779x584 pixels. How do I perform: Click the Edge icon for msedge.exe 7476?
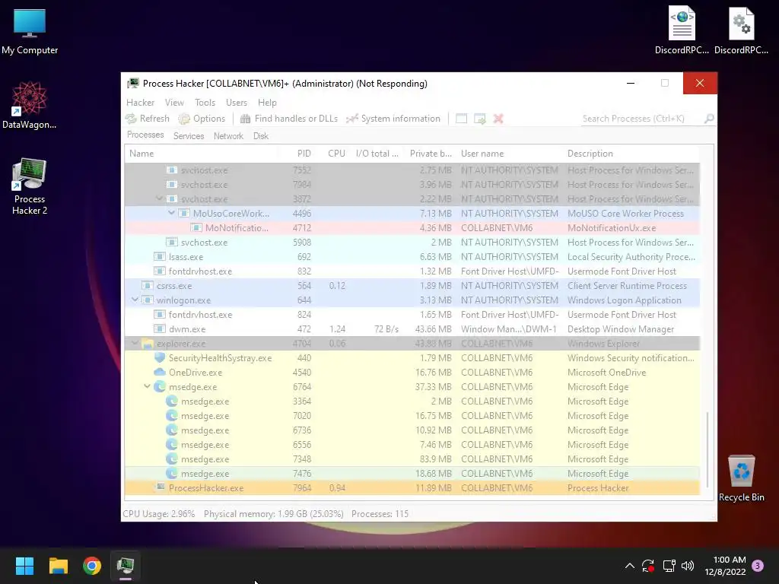[x=172, y=473]
